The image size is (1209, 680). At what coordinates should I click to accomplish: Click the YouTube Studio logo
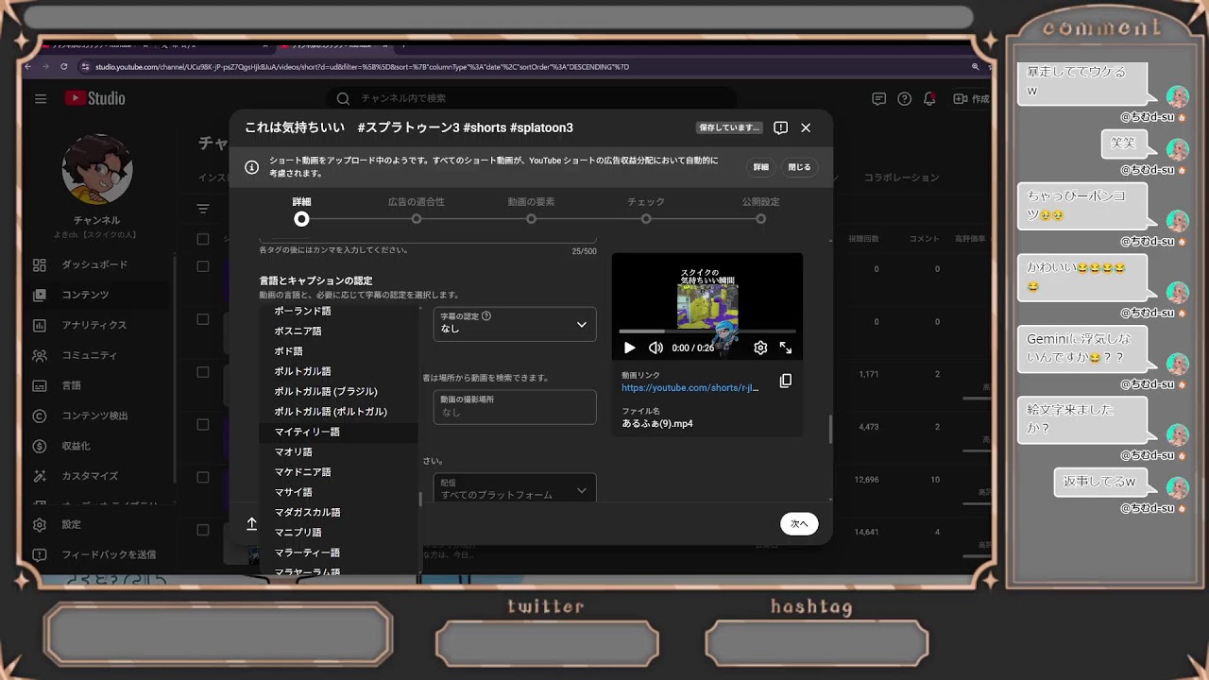(x=94, y=98)
